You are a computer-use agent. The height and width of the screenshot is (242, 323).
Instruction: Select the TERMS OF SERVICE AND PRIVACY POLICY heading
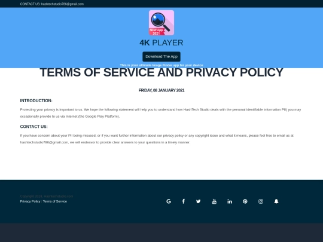161,72
